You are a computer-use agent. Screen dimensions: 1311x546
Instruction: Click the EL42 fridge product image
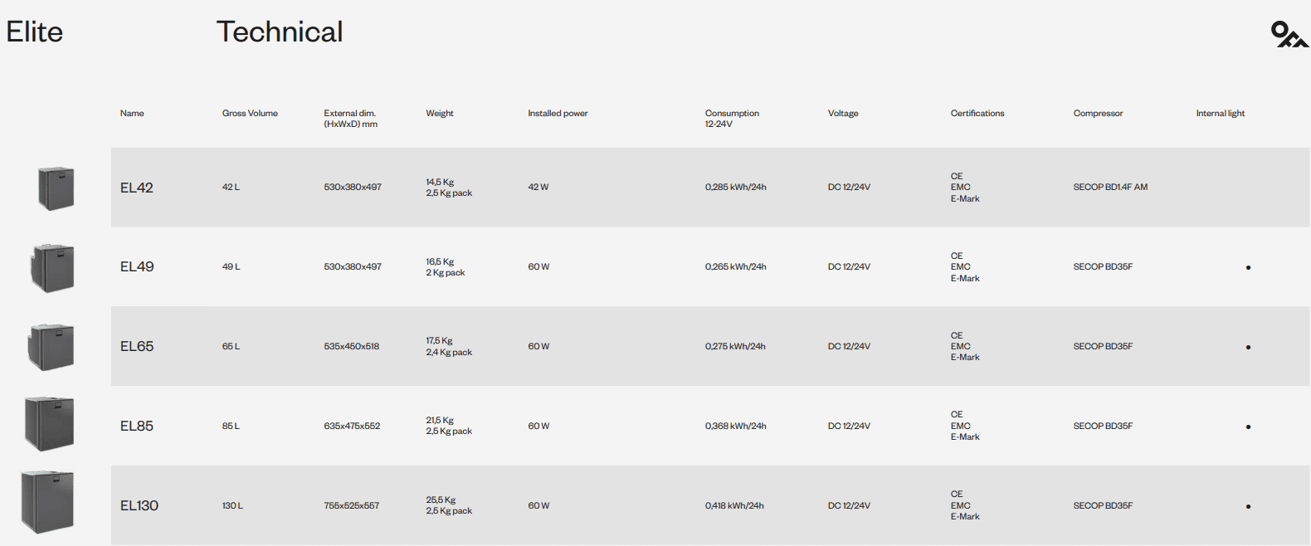(x=56, y=188)
